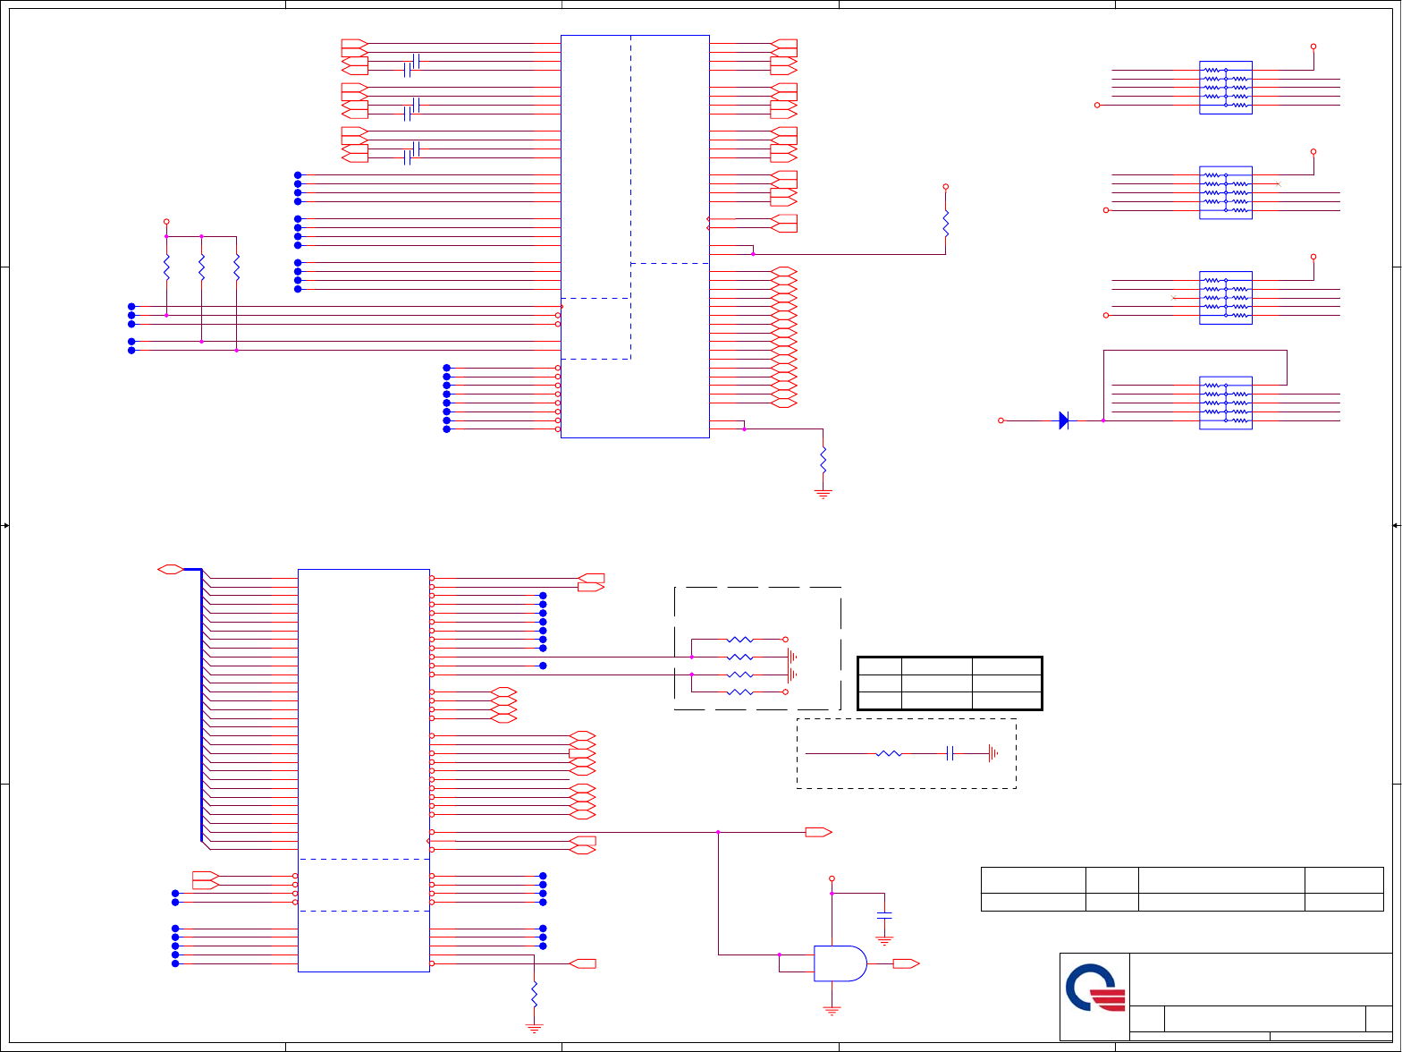Select output port on the long horizontal wire
Screen dimensions: 1402x1052
point(818,832)
